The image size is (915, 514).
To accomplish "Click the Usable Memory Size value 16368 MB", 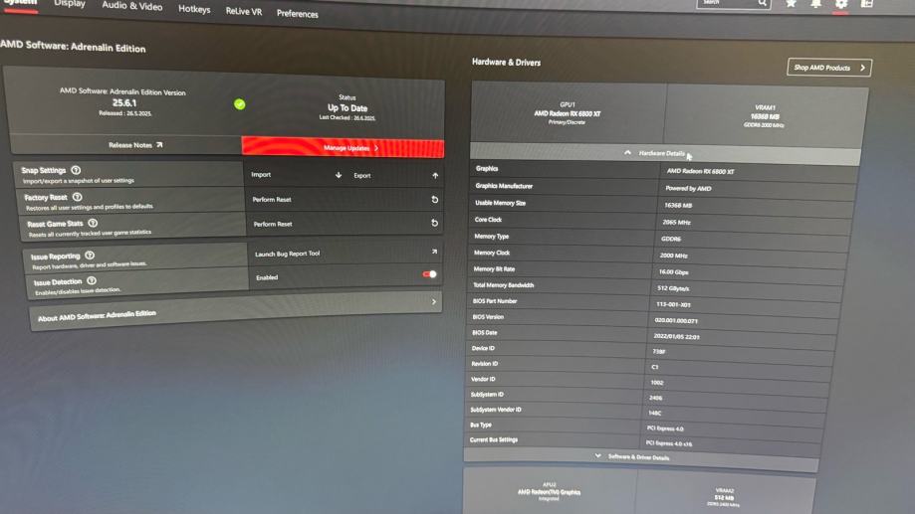I will [678, 205].
